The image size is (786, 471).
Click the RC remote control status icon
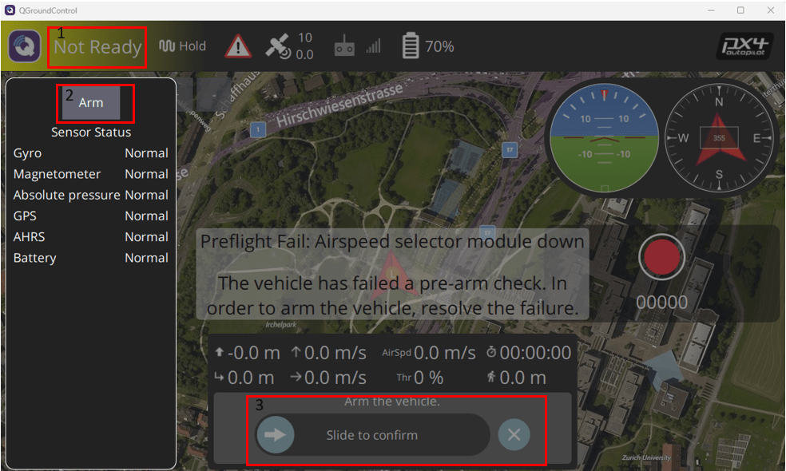point(344,46)
